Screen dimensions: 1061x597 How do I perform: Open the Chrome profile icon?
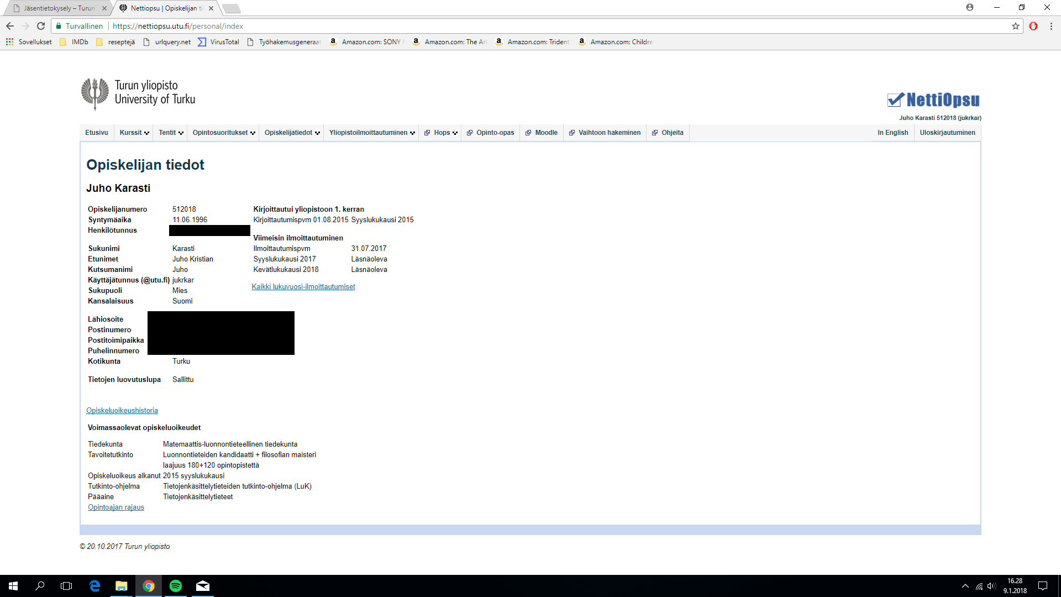970,7
